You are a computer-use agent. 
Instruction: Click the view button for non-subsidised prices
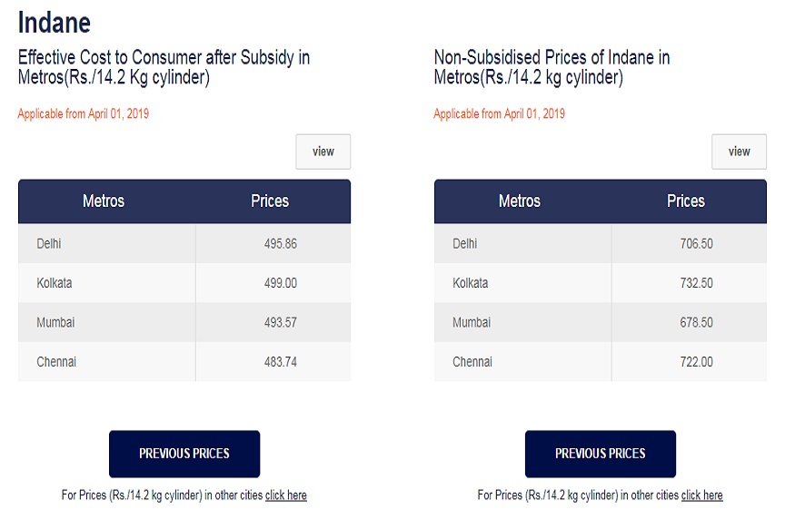[739, 152]
